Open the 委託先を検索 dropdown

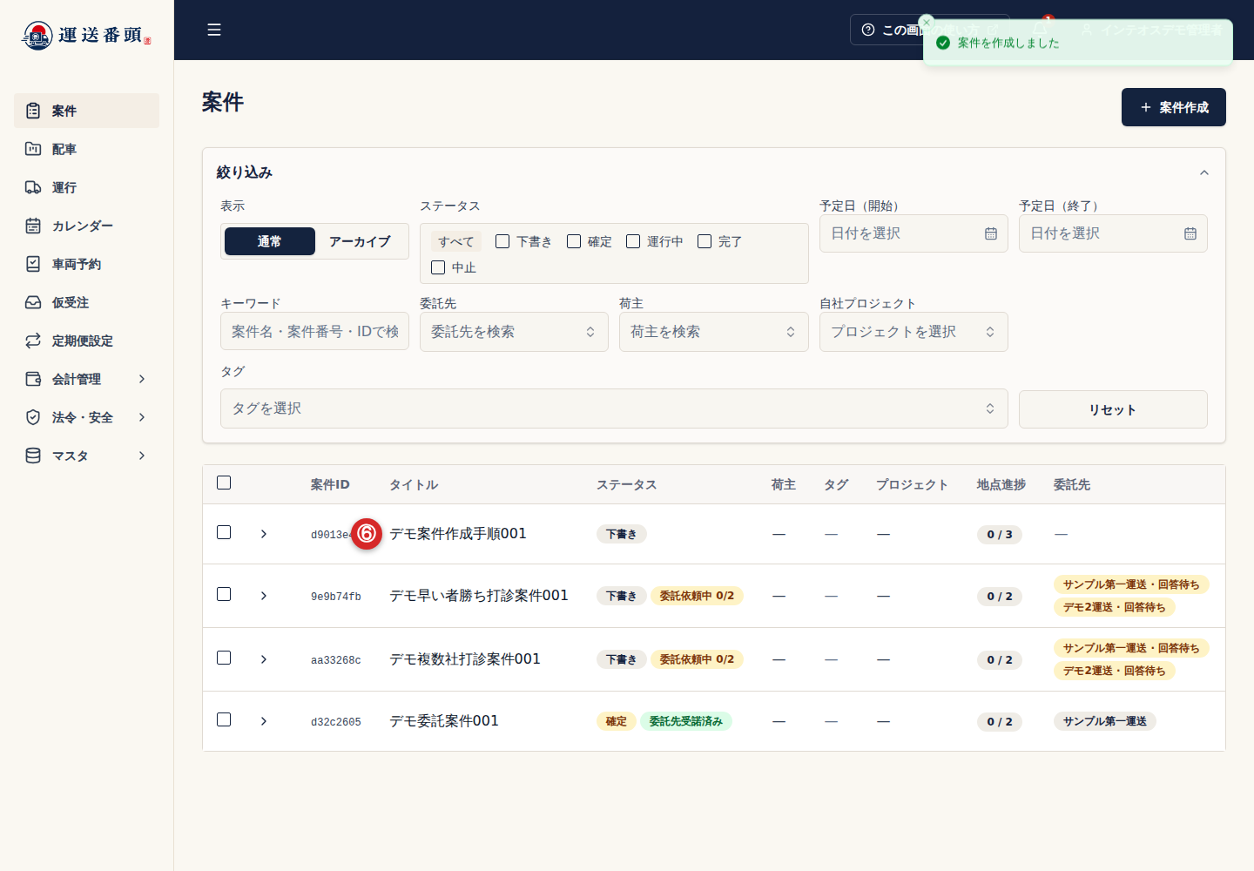coord(514,332)
